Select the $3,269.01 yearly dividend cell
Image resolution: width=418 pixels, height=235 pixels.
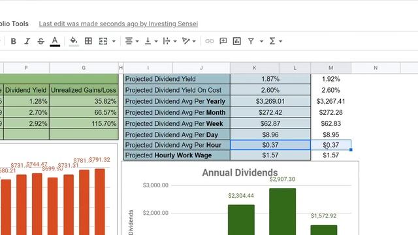click(270, 101)
